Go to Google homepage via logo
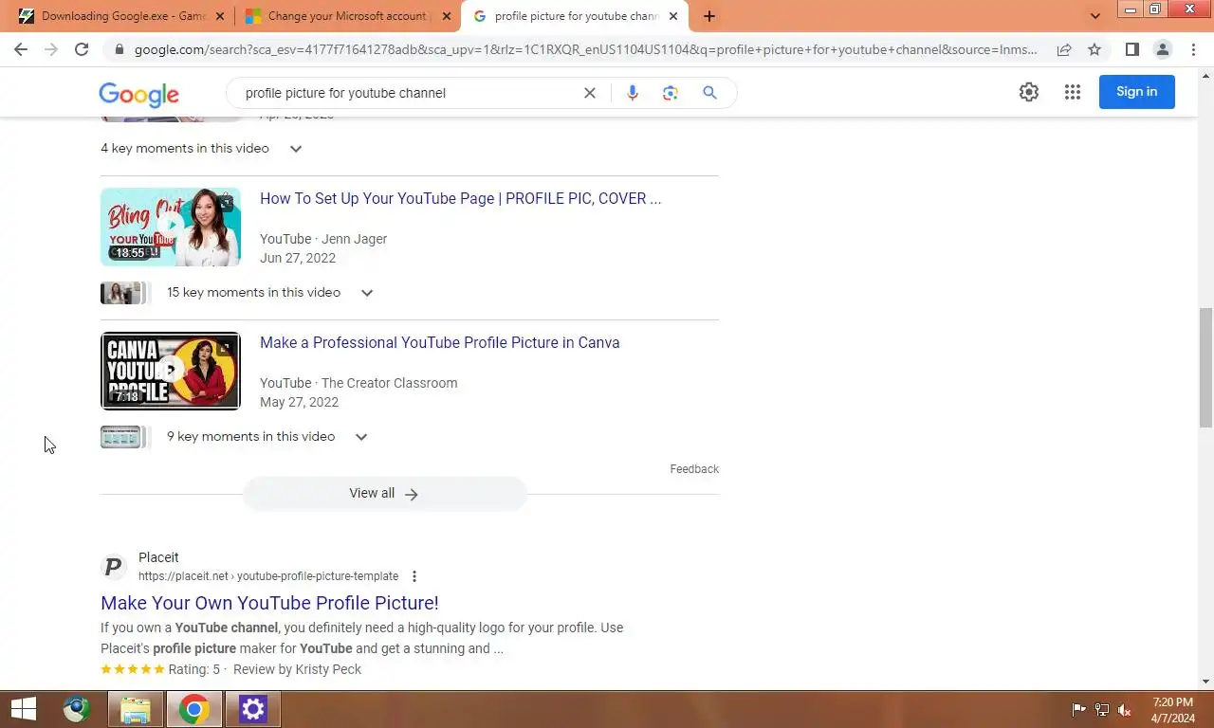The image size is (1214, 728). (138, 94)
